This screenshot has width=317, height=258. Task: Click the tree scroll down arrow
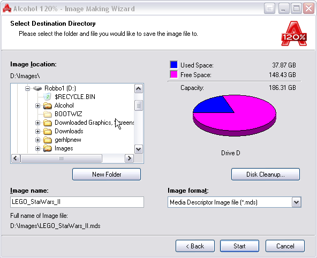[x=139, y=149]
